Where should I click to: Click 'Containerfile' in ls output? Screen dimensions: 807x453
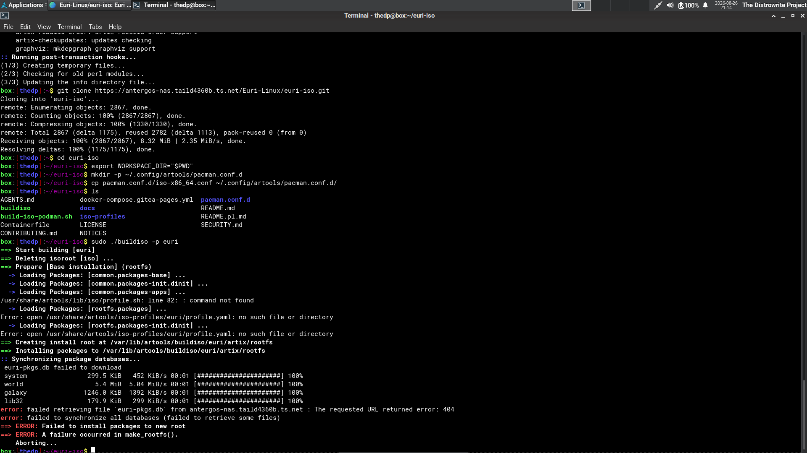point(25,225)
